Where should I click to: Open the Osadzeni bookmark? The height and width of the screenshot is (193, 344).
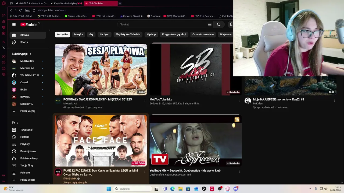tap(154, 16)
